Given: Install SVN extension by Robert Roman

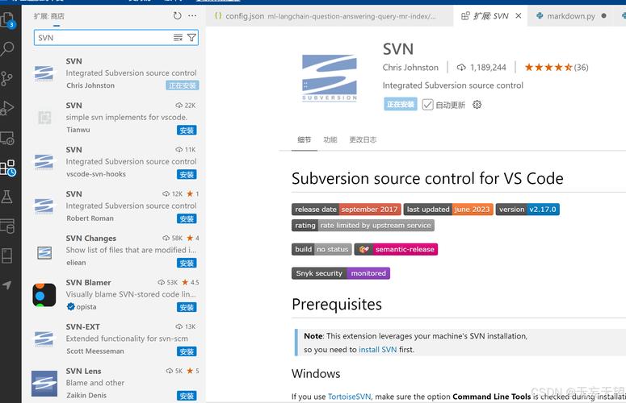Looking at the screenshot, I should pyautogui.click(x=187, y=218).
